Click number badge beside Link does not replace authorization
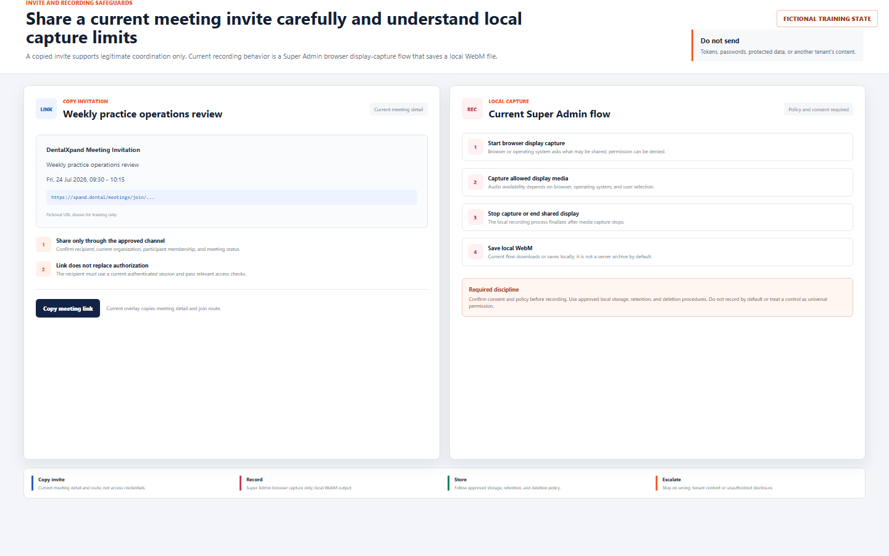Screen dimensions: 889x556 43,269
